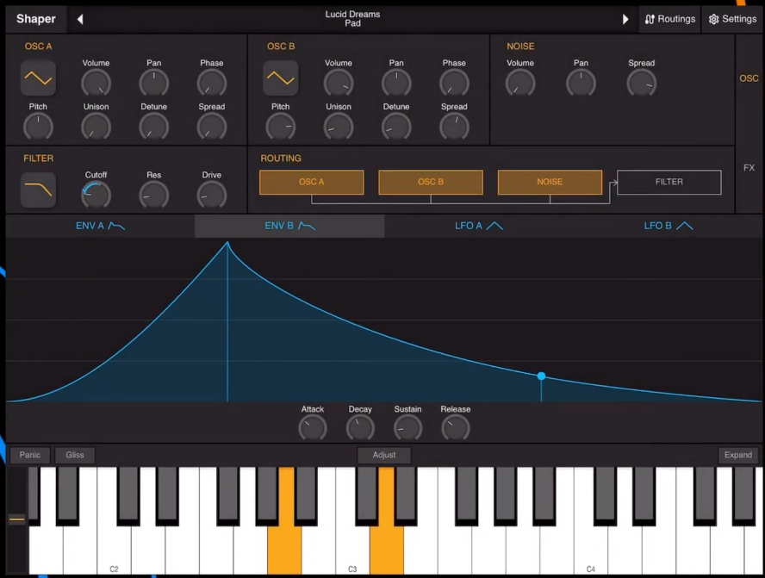Click the Noise Spread knob

pyautogui.click(x=642, y=83)
